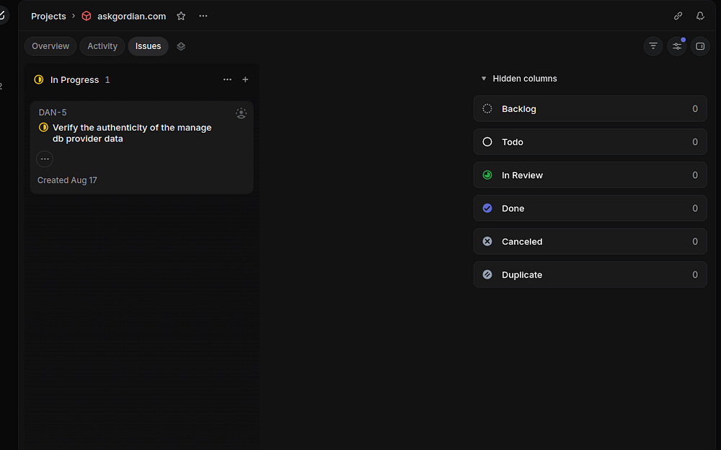Click the Done blue checkmark icon

(487, 208)
